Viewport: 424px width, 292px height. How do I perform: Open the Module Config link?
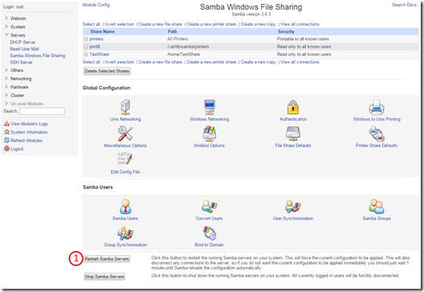point(96,5)
